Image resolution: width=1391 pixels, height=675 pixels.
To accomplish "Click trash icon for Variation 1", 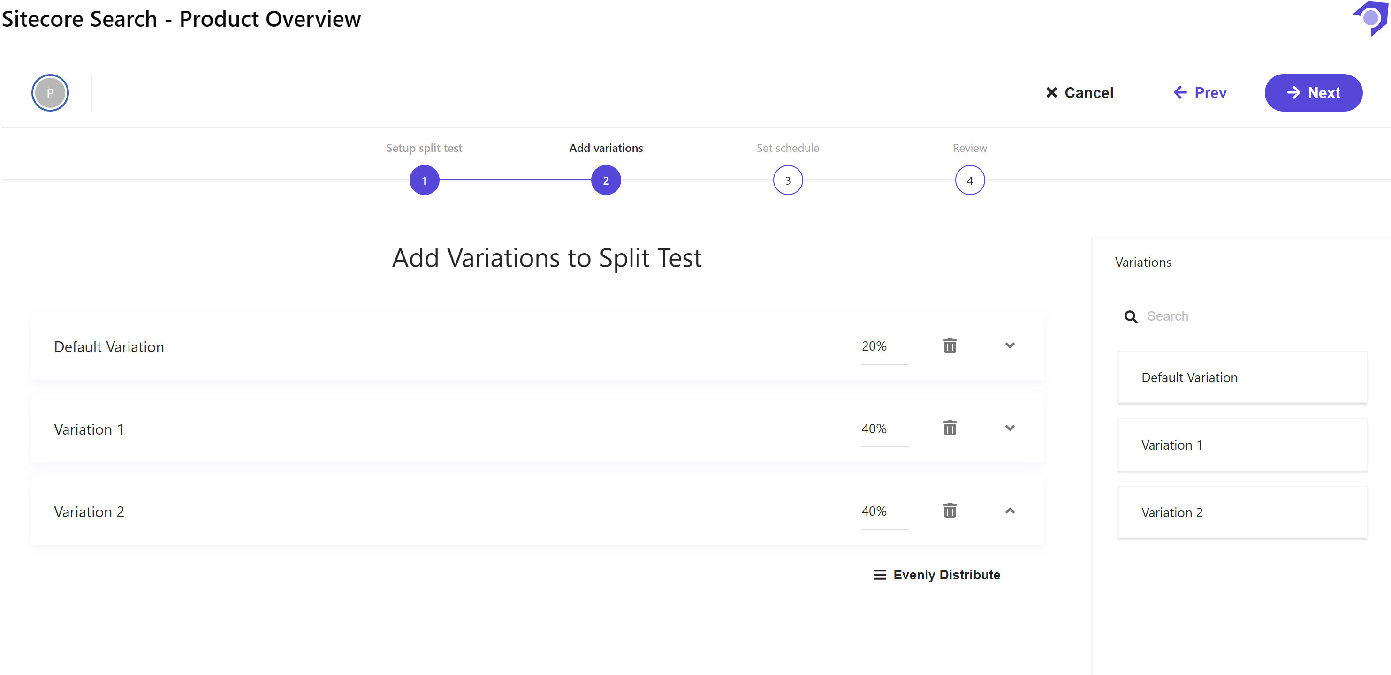I will 949,428.
